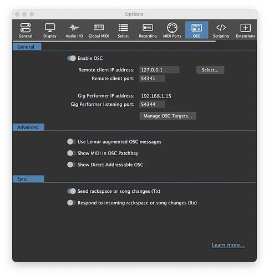This screenshot has width=269, height=277.
Task: Click the Sync section header
Action: pos(28,179)
